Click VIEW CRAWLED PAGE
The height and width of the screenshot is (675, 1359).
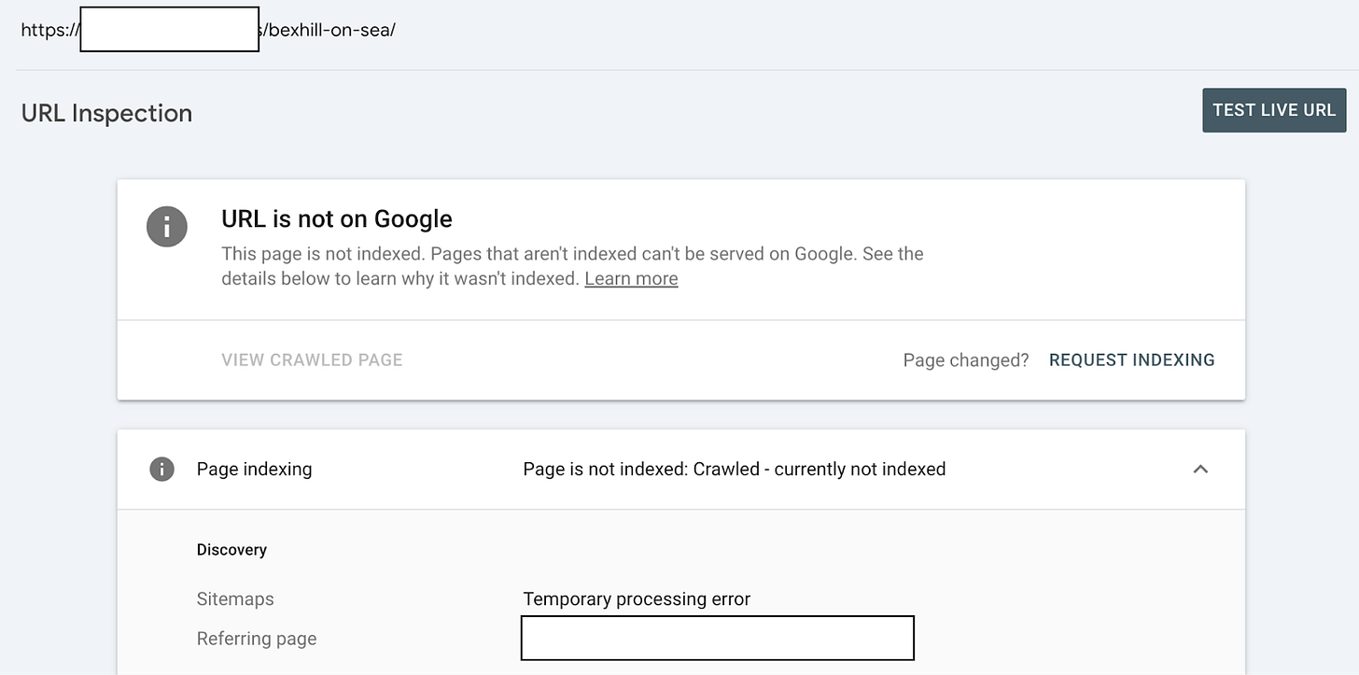tap(312, 360)
